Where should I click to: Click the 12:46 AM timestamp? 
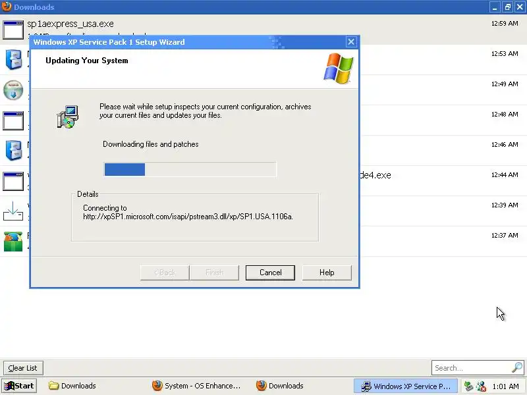(x=505, y=144)
